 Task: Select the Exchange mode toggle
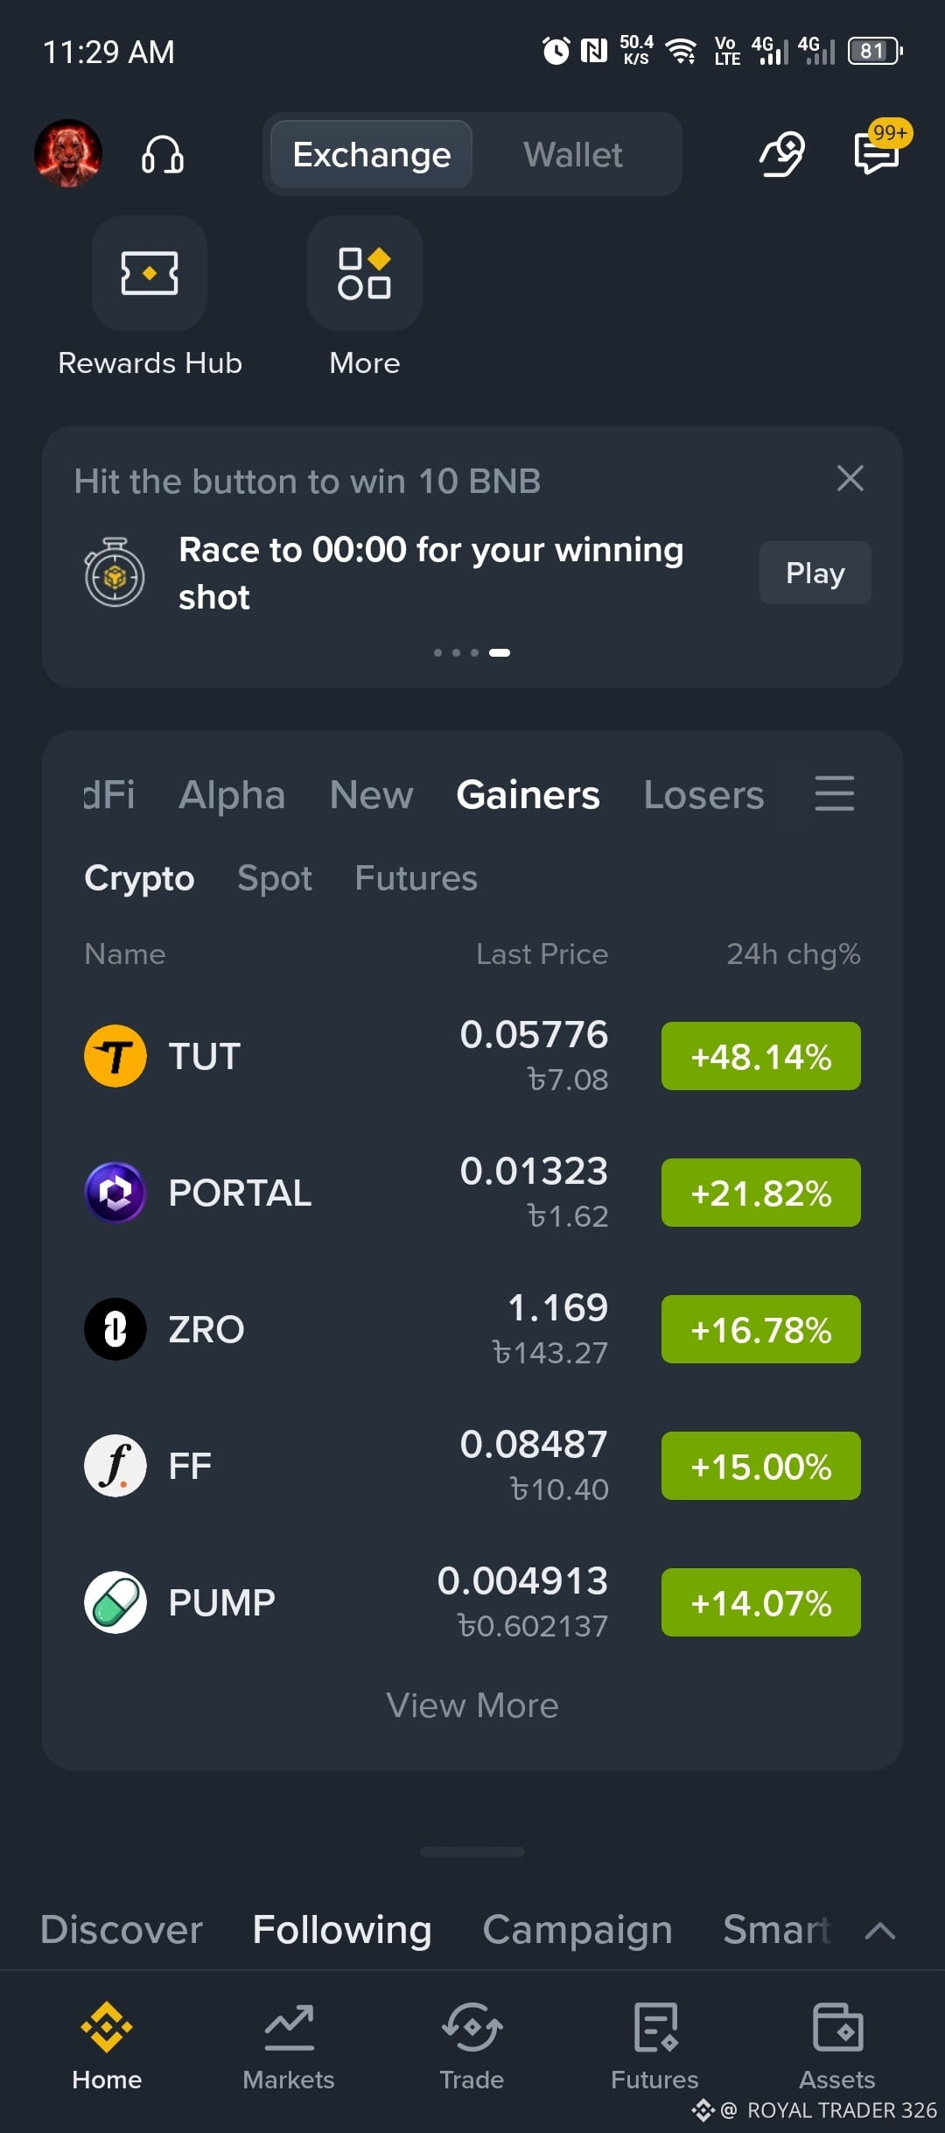(372, 155)
